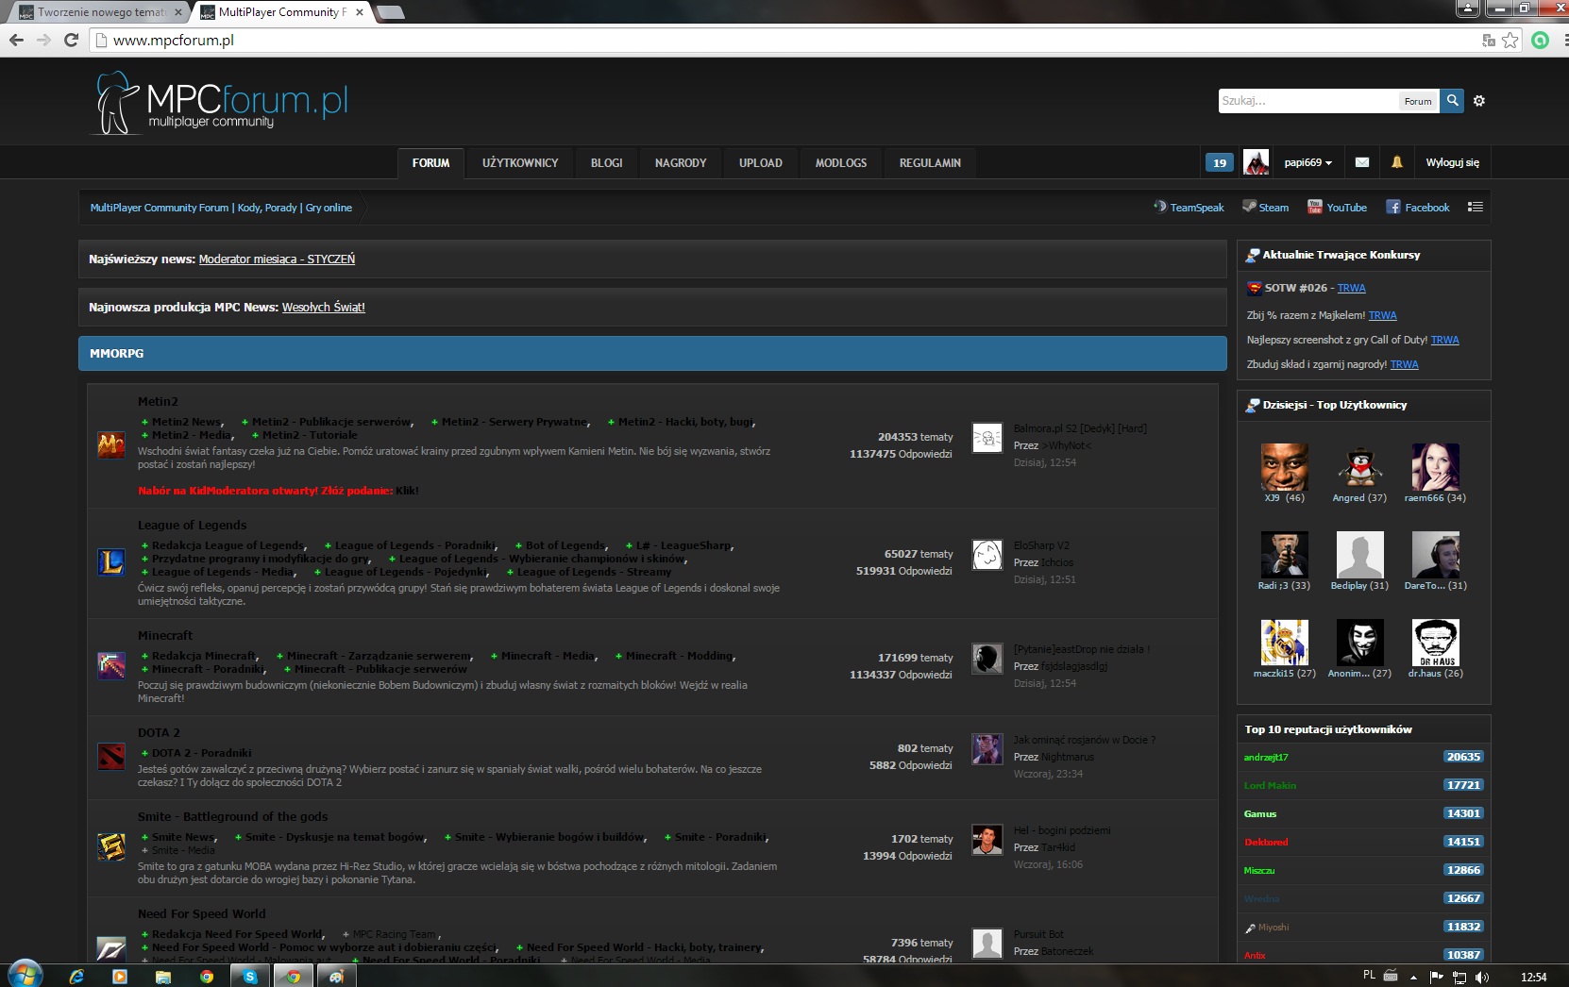The height and width of the screenshot is (987, 1569).
Task: Click the network icon in system tray
Action: click(x=1459, y=977)
